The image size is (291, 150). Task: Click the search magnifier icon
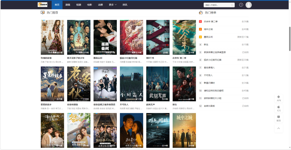pos(232,5)
